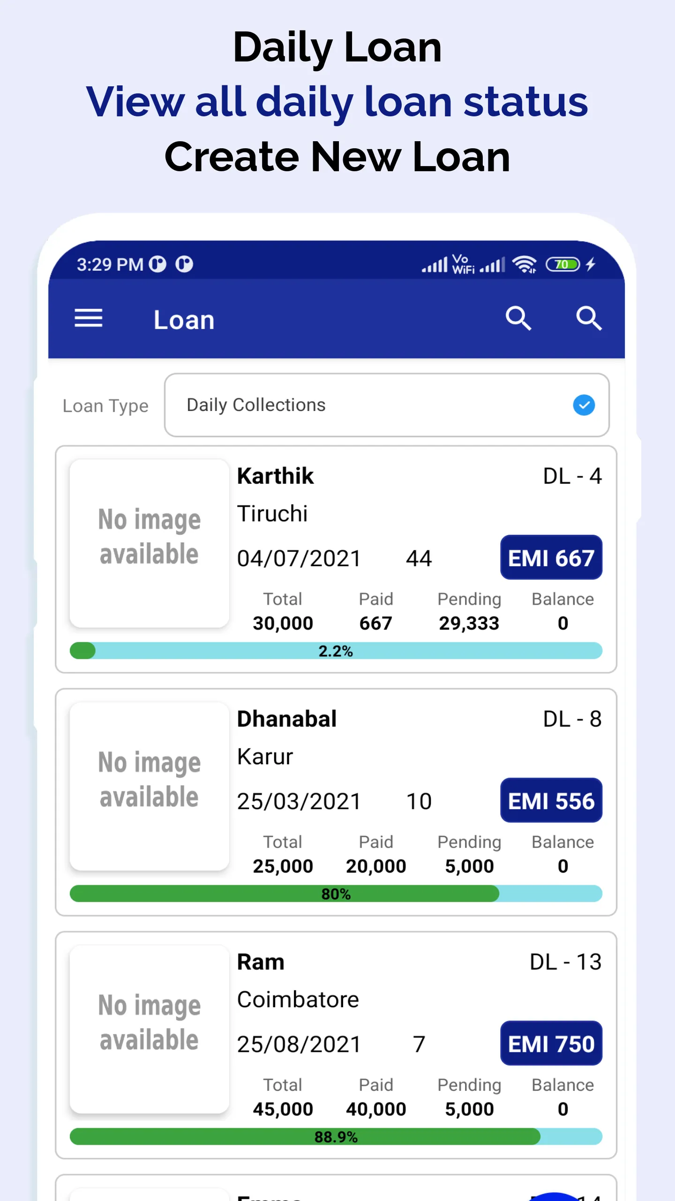Select the Ram borrower name

[261, 962]
